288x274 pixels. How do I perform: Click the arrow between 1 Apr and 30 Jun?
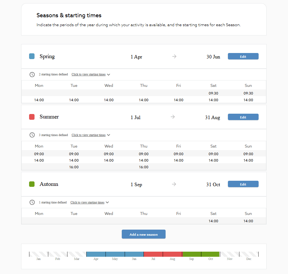[x=174, y=56]
